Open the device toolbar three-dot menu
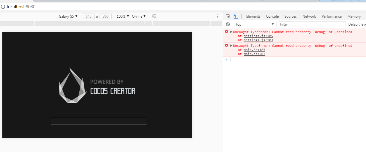 tap(217, 16)
